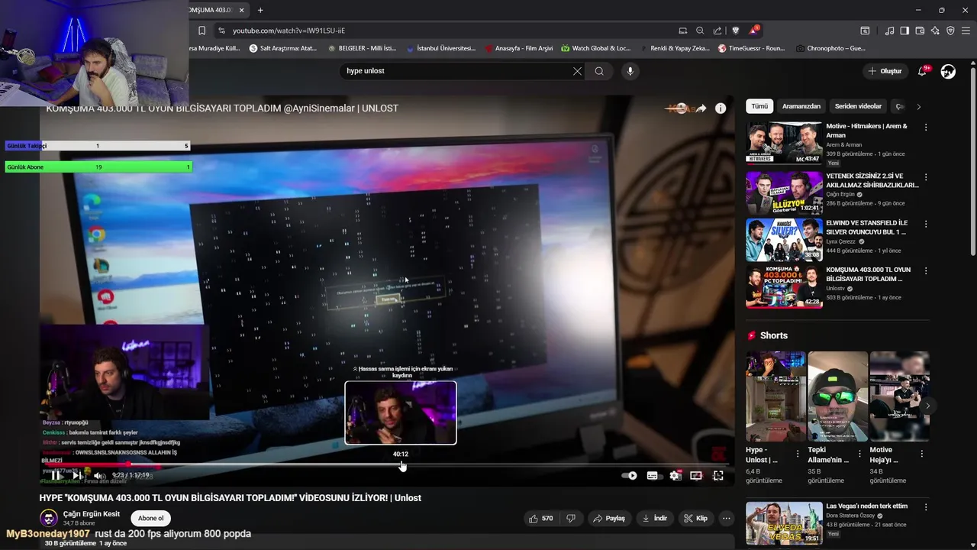977x550 pixels.
Task: Click the share page icon in address bar
Action: coord(717,31)
